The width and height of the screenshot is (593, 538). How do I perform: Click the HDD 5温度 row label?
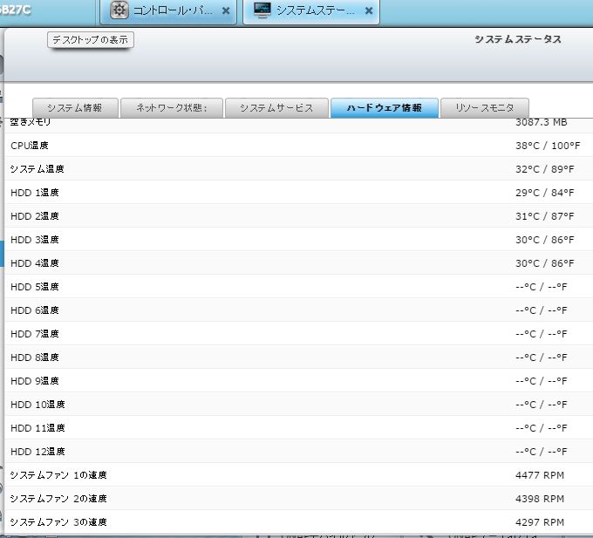[x=35, y=287]
